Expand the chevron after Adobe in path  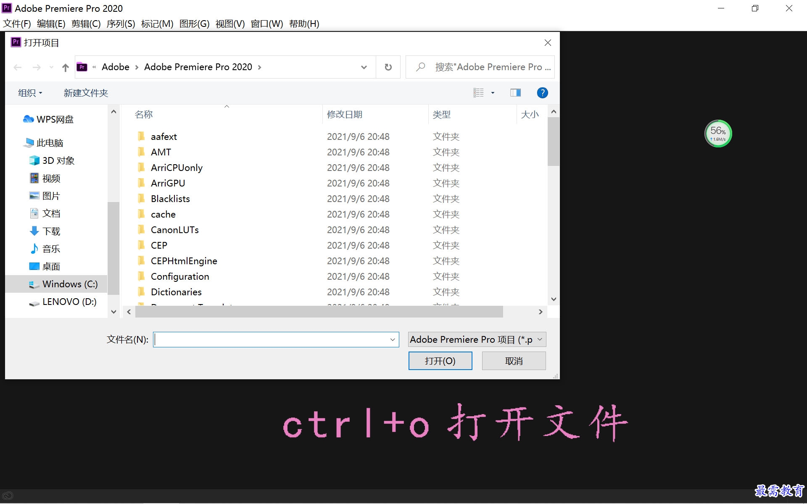[x=137, y=67]
